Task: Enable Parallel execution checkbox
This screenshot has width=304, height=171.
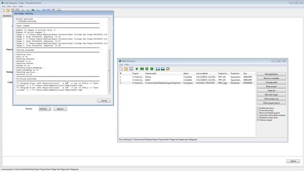Action: (258, 108)
